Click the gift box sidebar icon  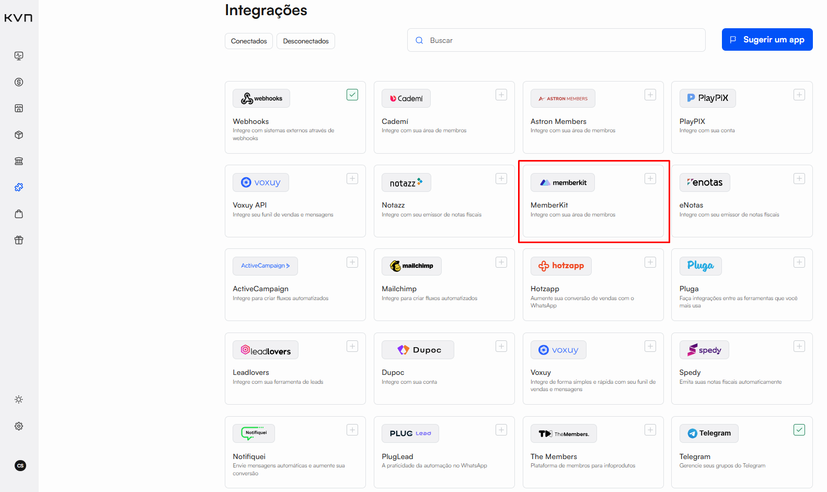(x=19, y=240)
